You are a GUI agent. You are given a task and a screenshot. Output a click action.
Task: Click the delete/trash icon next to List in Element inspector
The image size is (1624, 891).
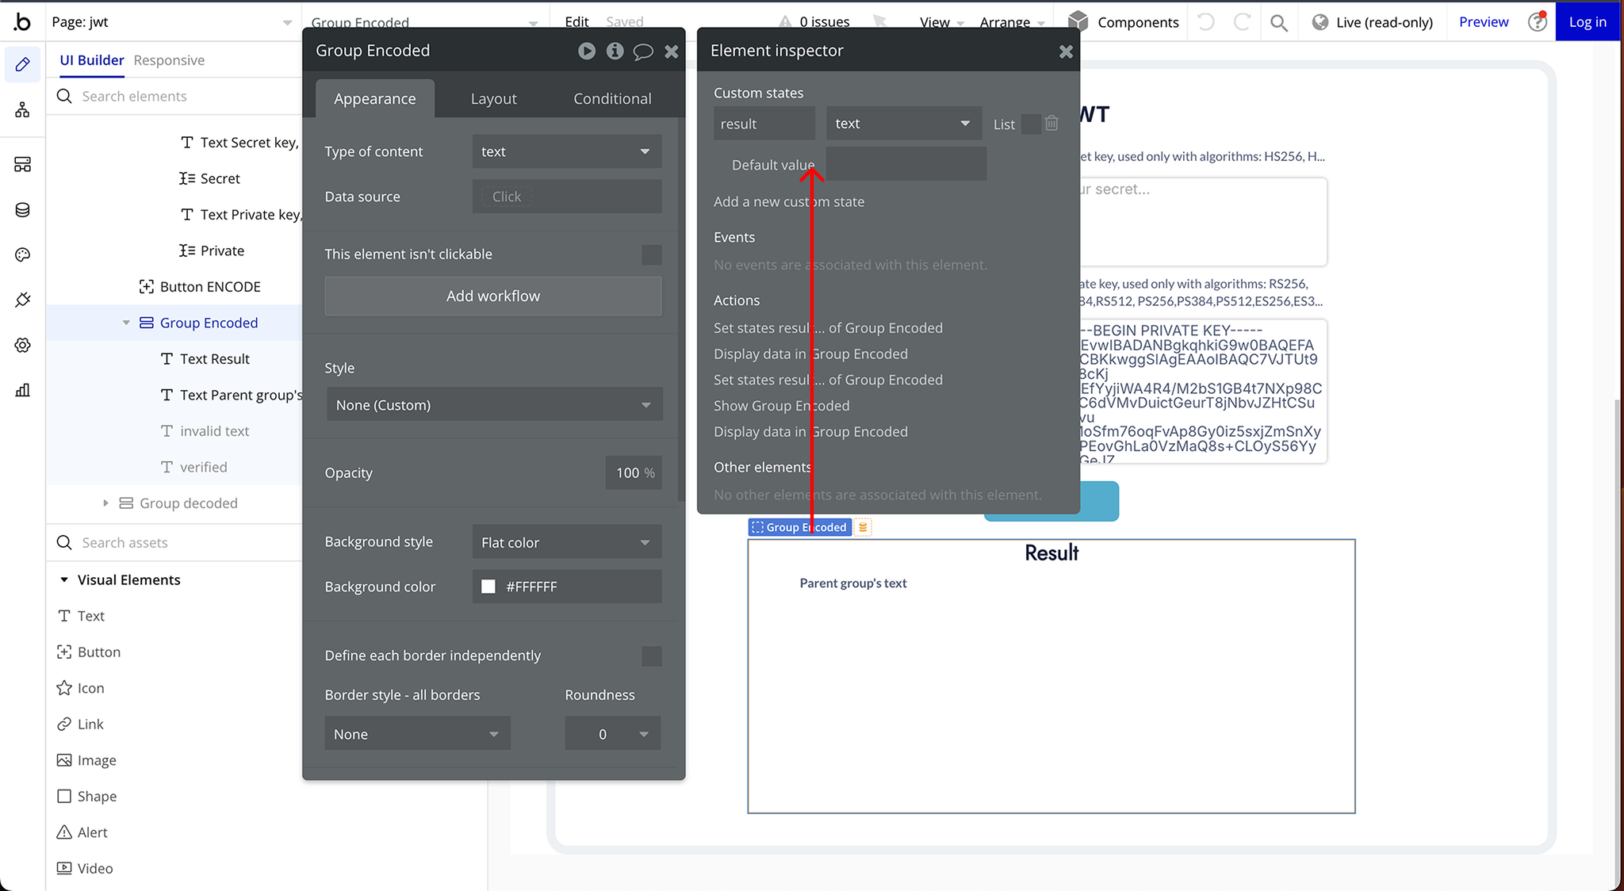point(1051,123)
